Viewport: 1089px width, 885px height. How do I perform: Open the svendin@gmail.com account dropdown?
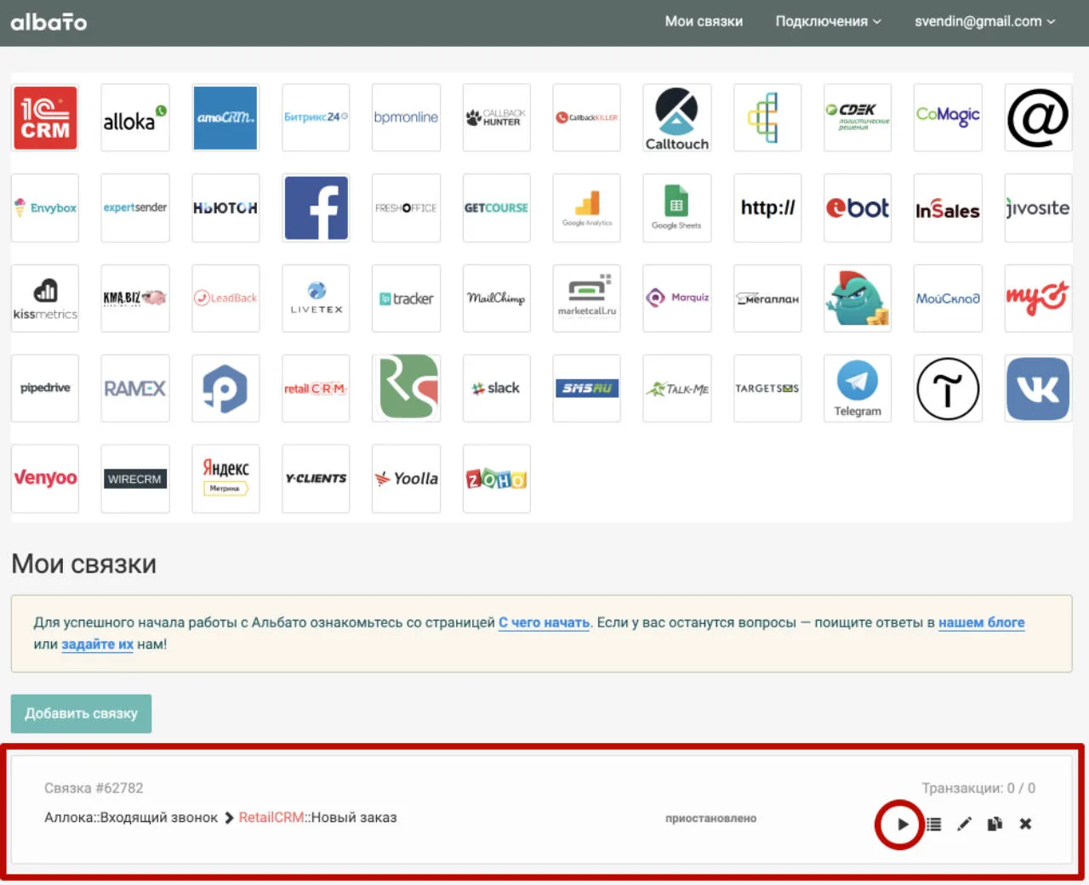coord(984,21)
